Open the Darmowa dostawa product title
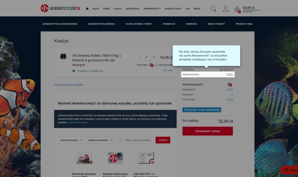The height and width of the screenshot is (177, 298). tap(84, 175)
